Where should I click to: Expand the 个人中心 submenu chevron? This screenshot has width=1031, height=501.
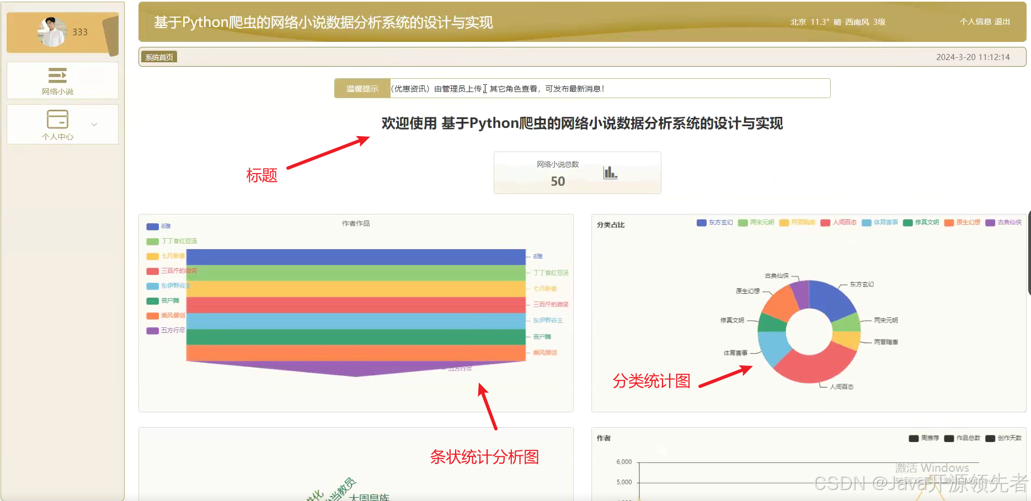click(x=94, y=124)
